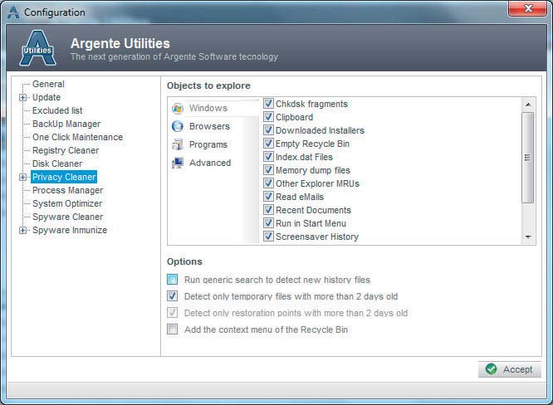Click the green checkmark icon on Accept
The height and width of the screenshot is (405, 553).
point(491,369)
